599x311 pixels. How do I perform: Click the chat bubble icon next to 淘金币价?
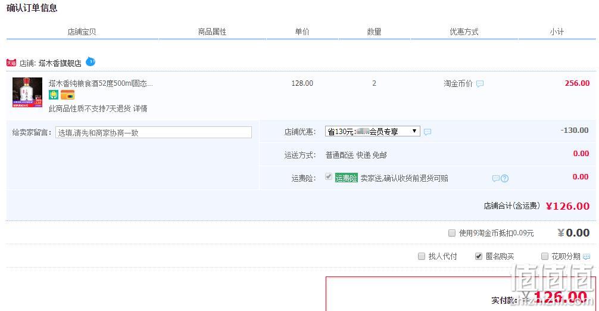(x=480, y=83)
